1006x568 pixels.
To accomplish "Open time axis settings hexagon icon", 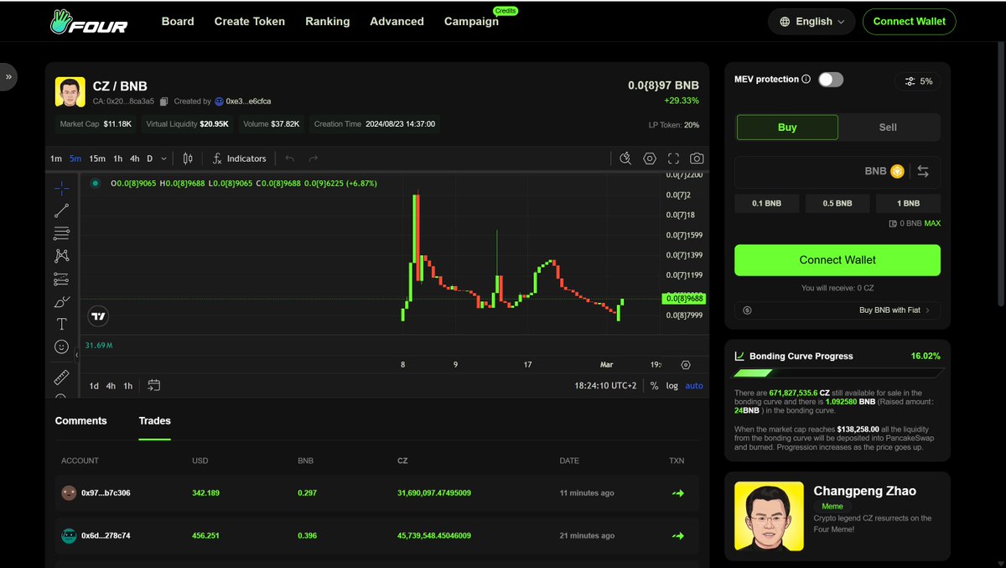I will (x=686, y=365).
